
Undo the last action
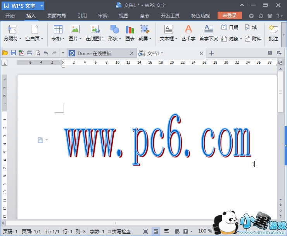(46, 53)
